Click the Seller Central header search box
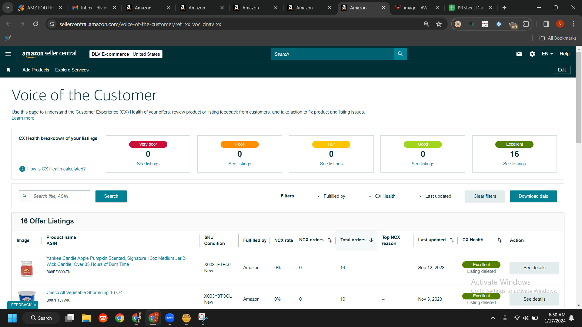 332,54
